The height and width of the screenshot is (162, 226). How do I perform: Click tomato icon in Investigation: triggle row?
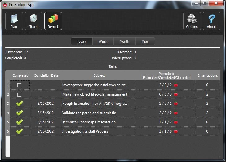coord(176,85)
